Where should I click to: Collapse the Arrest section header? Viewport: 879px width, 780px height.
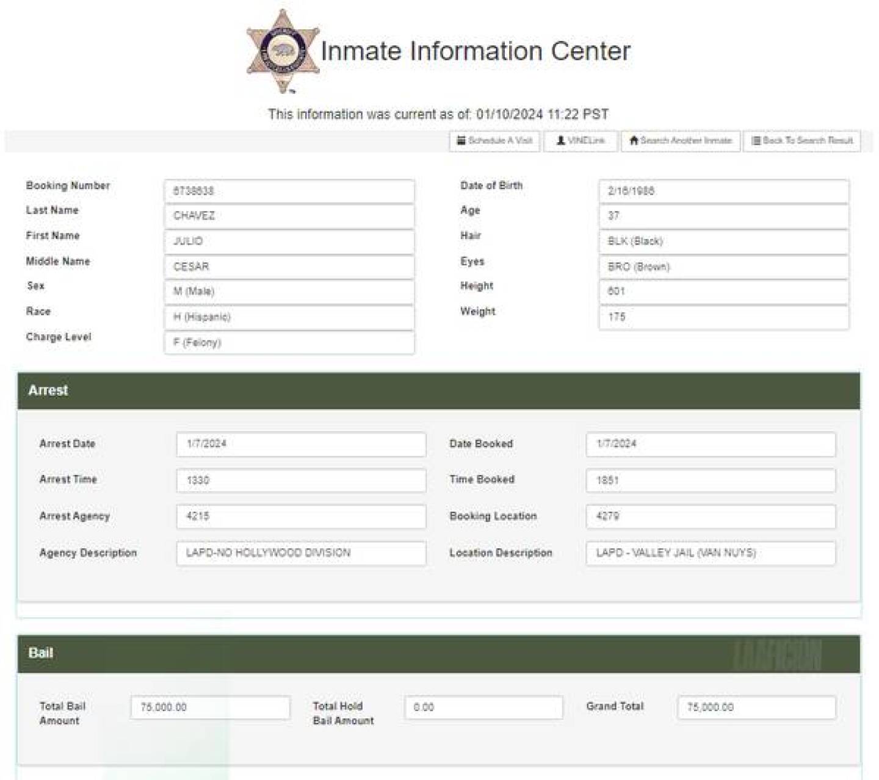(438, 390)
